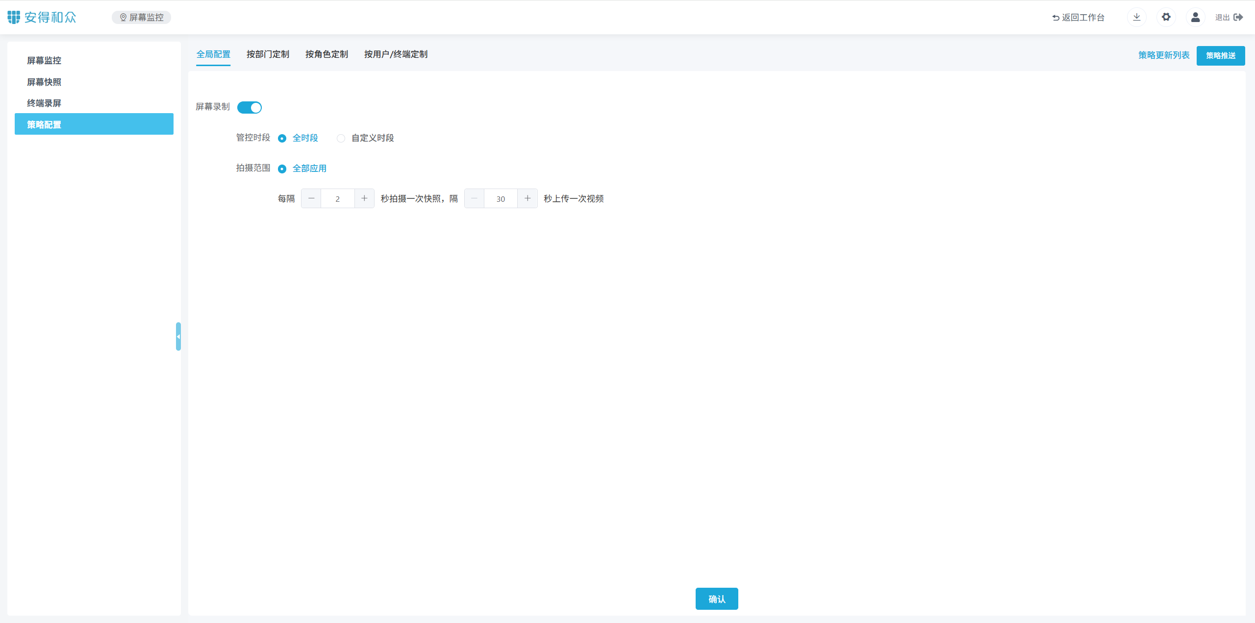Open 终端录屏 in sidebar
The height and width of the screenshot is (623, 1255).
(44, 103)
